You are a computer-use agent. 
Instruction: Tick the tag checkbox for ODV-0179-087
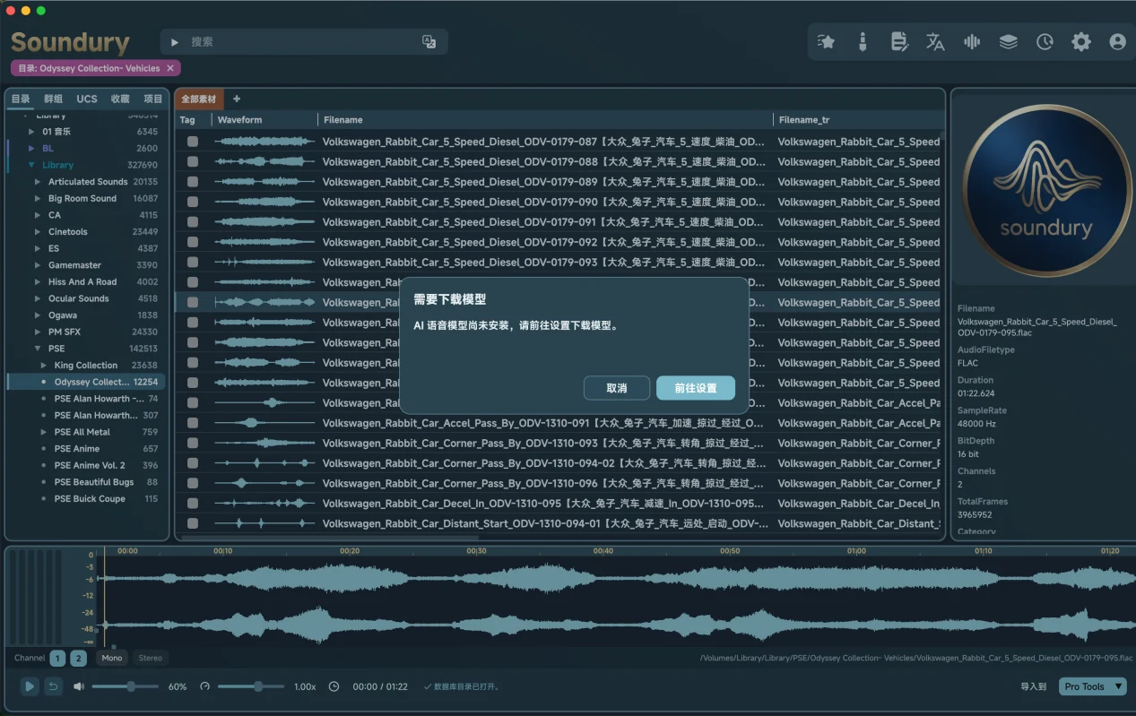pyautogui.click(x=192, y=142)
